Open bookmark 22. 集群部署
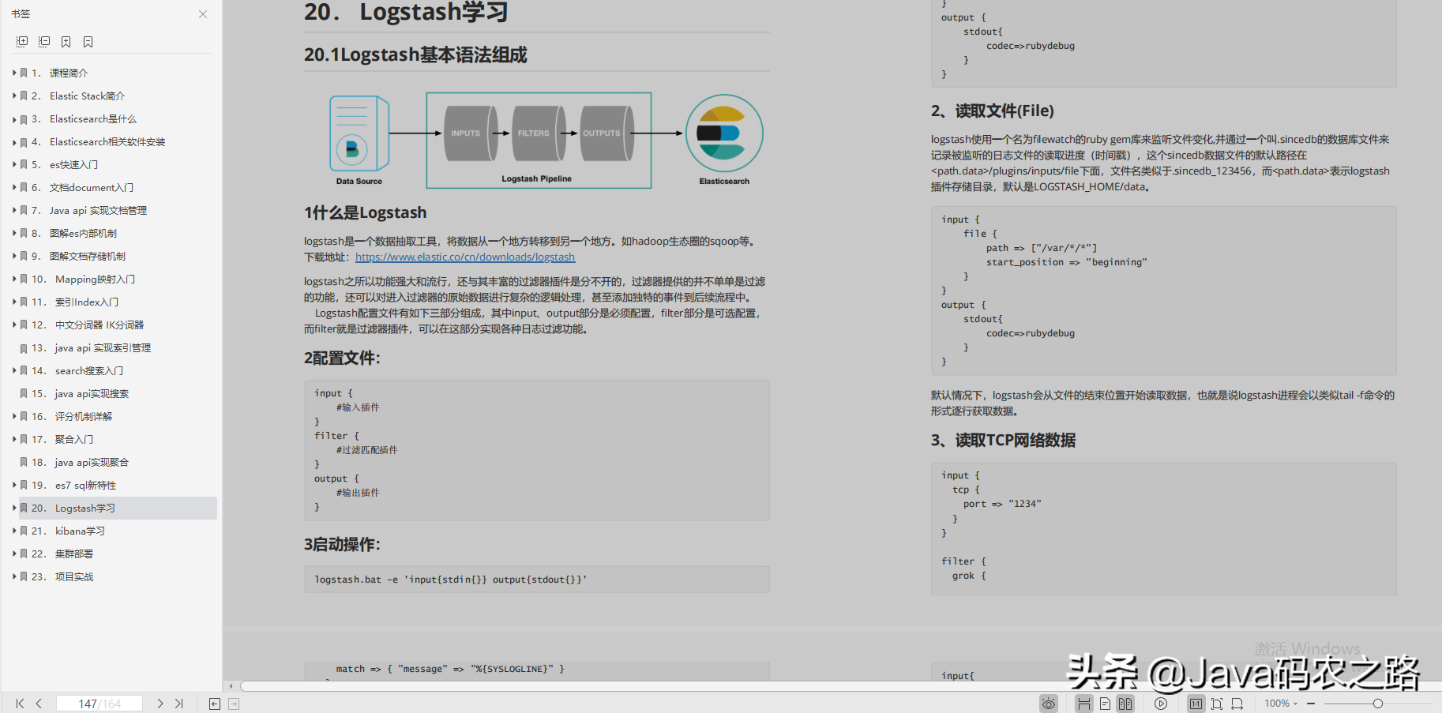The height and width of the screenshot is (713, 1442). tap(62, 554)
